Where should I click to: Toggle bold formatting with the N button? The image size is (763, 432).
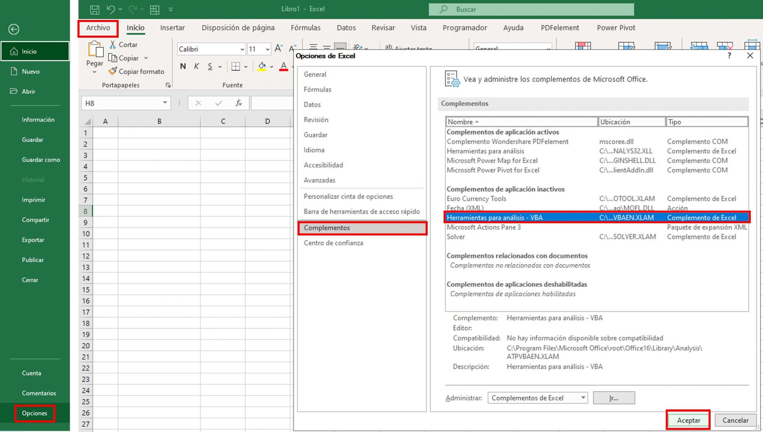(183, 66)
